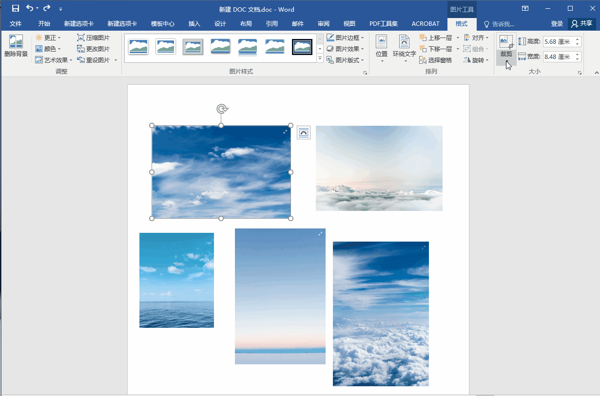The width and height of the screenshot is (600, 396).
Task: Select the black double-frame picture style thumbnail
Action: (x=302, y=47)
